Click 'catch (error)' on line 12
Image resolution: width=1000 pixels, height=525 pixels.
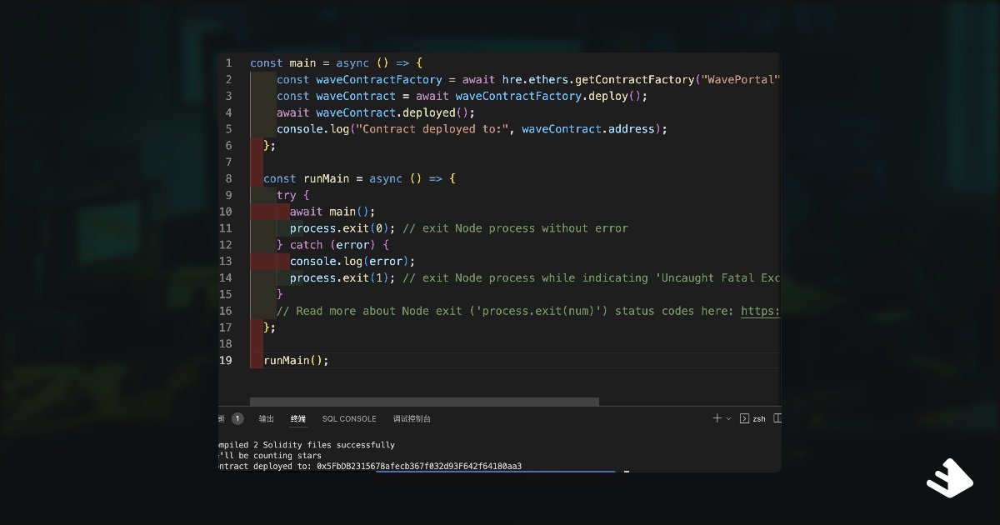[x=334, y=245]
